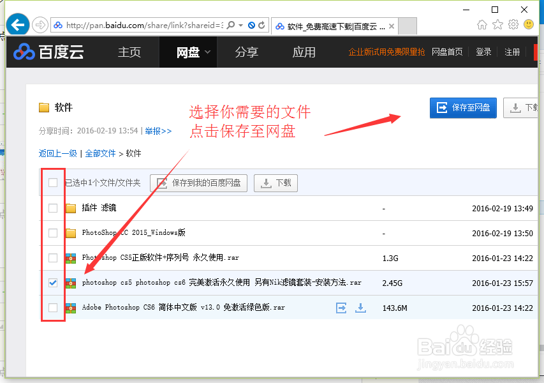The height and width of the screenshot is (383, 544).
Task: Click the 插件 滤镜 folder icon
Action: pos(71,208)
